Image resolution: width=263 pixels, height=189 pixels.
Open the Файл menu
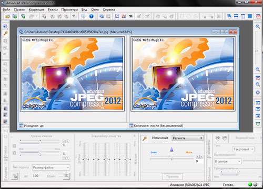coord(6,9)
